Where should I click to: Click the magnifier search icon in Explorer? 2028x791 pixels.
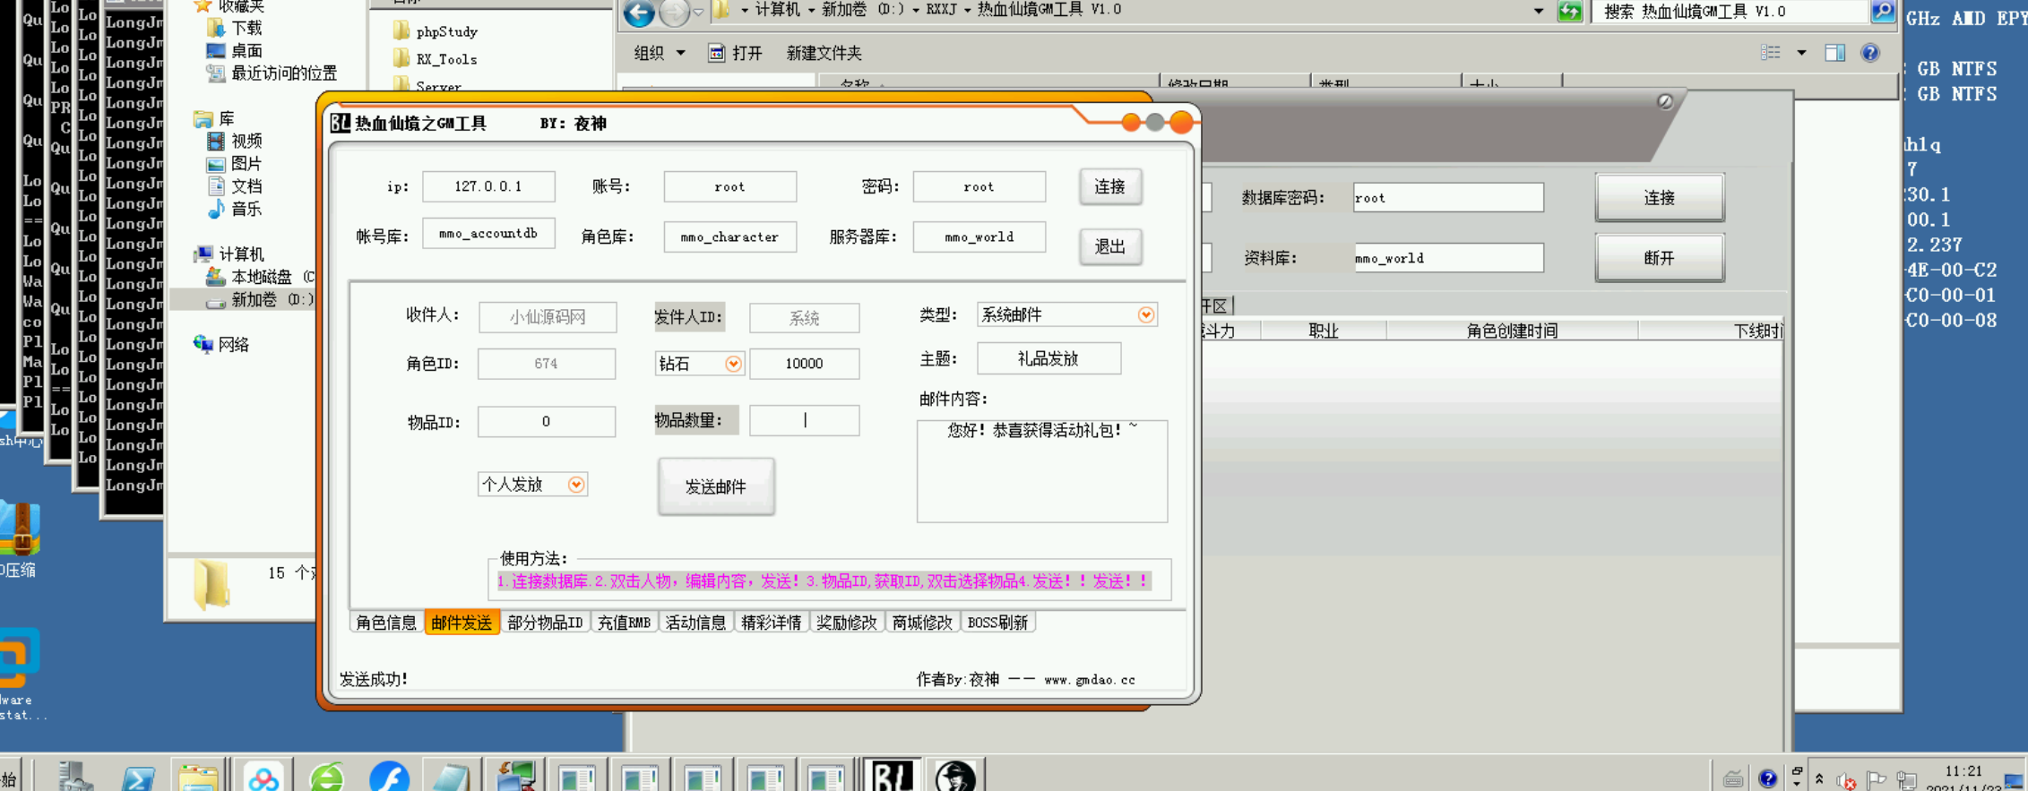click(1883, 12)
